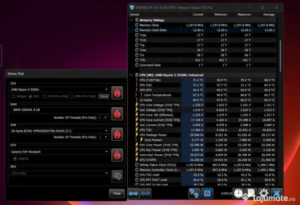Image resolution: width=300 pixels, height=205 pixels.
Task: Select the FMA [Pro Only] radio button
Action: point(72,96)
